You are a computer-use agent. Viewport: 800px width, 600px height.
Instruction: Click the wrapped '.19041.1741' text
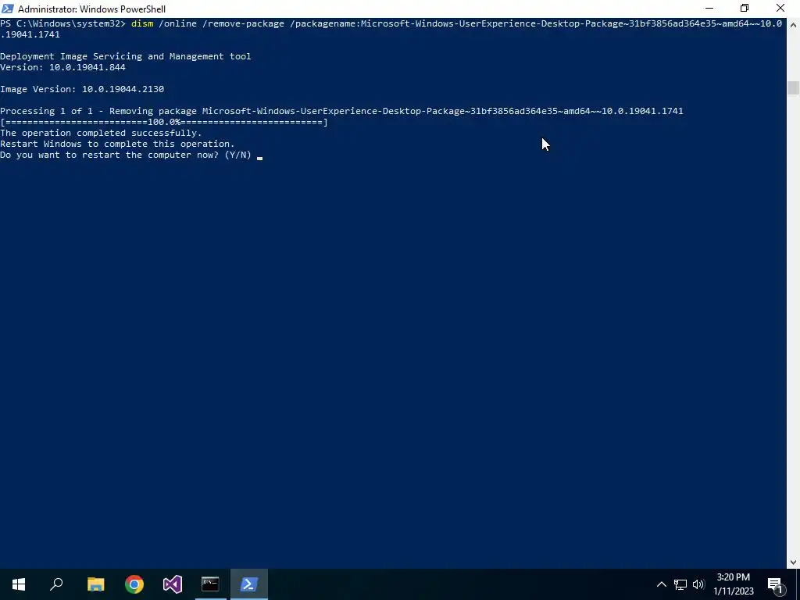coord(30,34)
